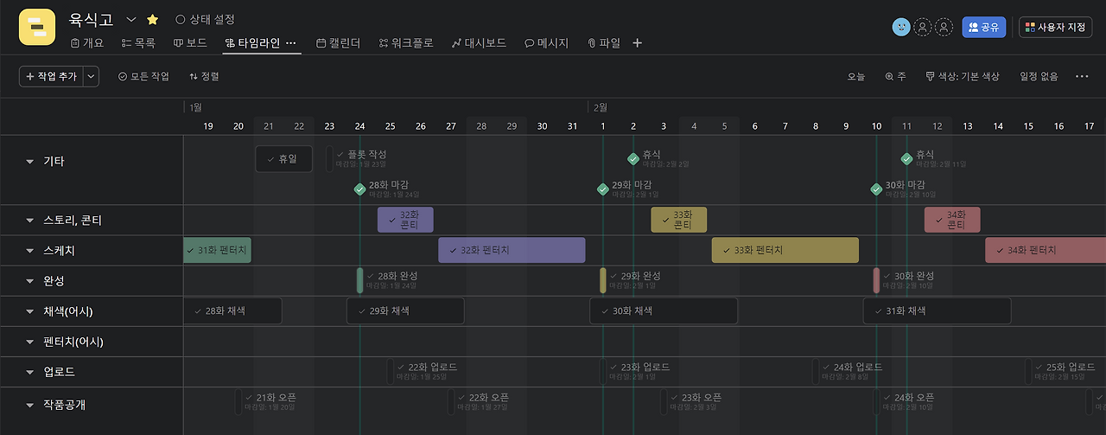The height and width of the screenshot is (435, 1106).
Task: Click the 휴식 milestone diamond on Feb 11
Action: [906, 158]
